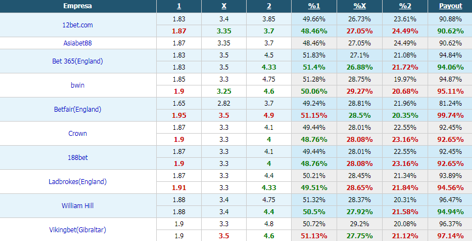Click Bet 365's 4.5 away odds cell
Image resolution: width=472 pixels, height=241 pixels.
pyautogui.click(x=269, y=55)
